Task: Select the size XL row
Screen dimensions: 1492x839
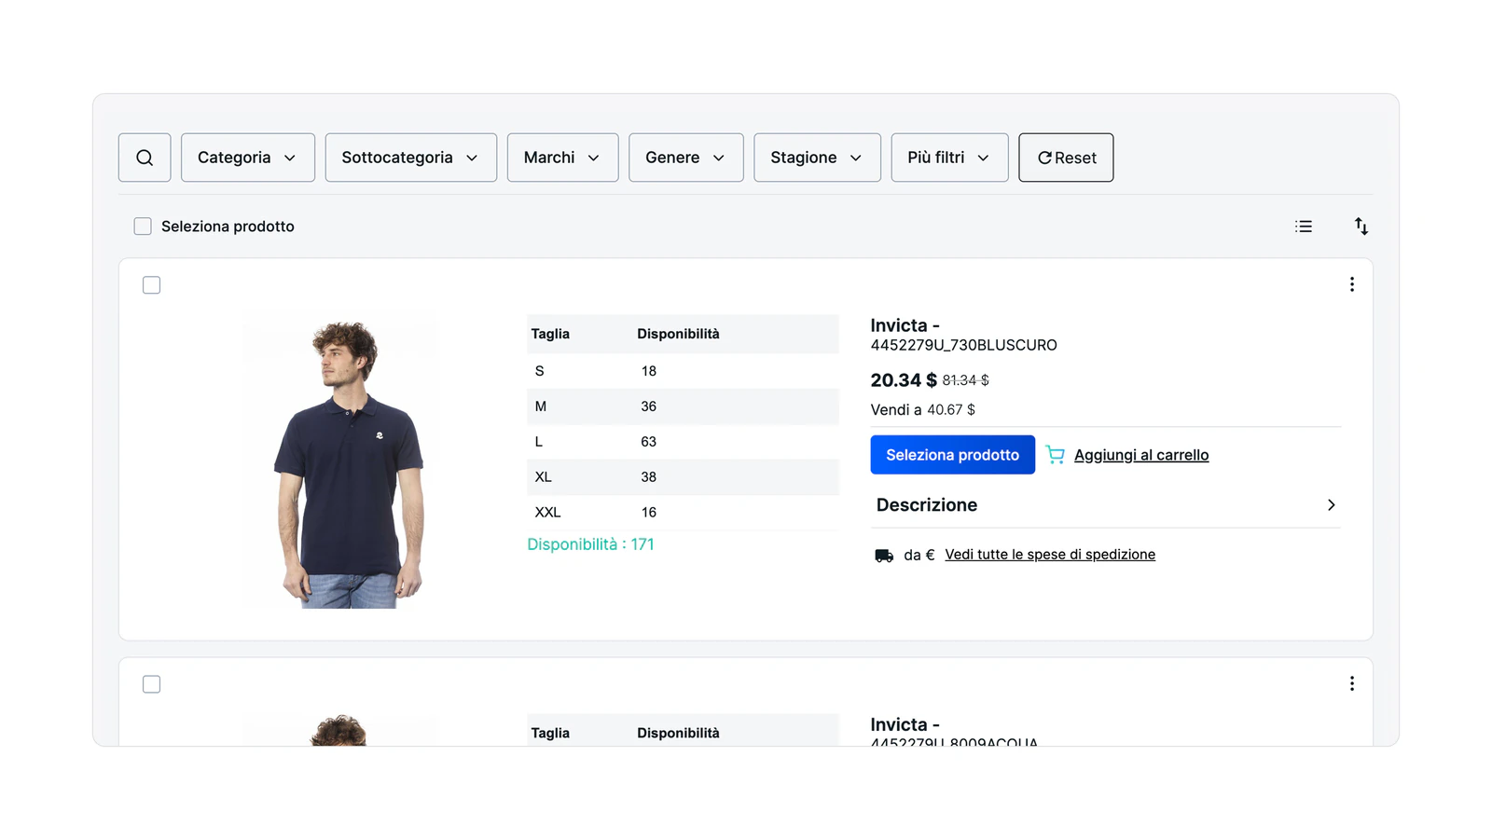Action: tap(684, 477)
